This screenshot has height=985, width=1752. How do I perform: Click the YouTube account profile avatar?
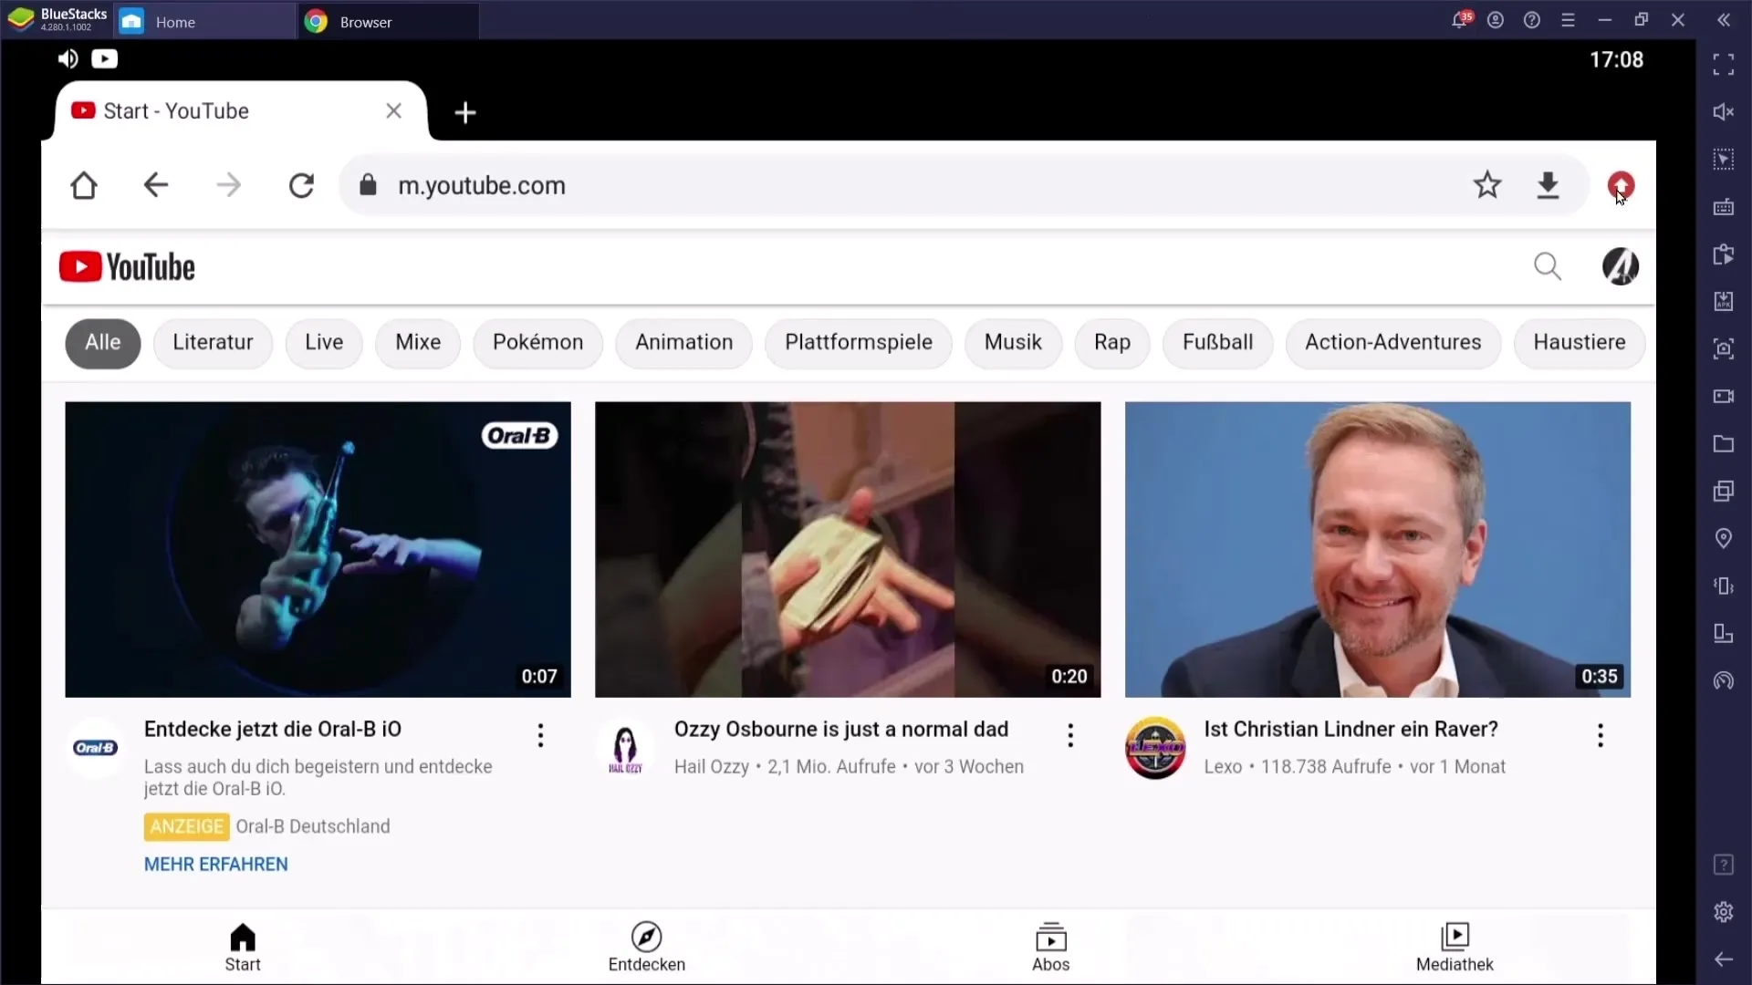click(x=1621, y=265)
